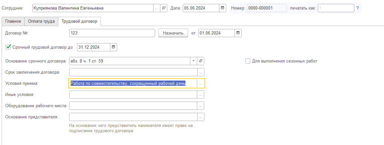Click the Основание срочного договора field
This screenshot has height=145, width=384.
click(130, 61)
